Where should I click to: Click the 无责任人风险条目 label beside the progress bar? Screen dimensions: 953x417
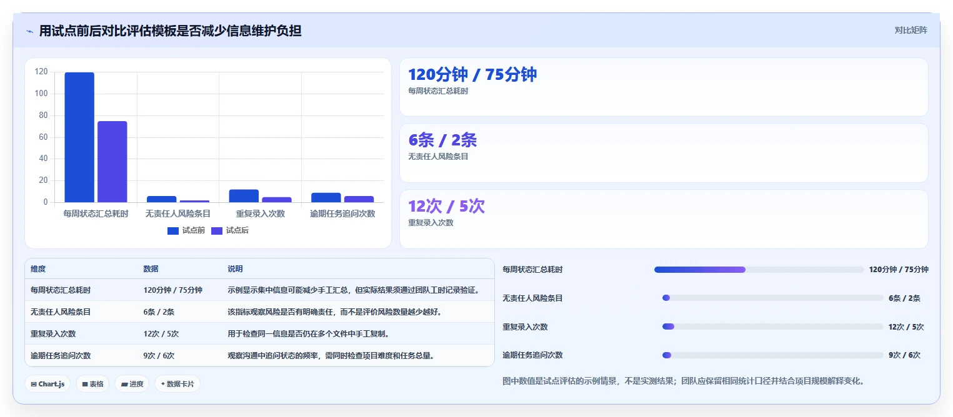click(x=532, y=298)
